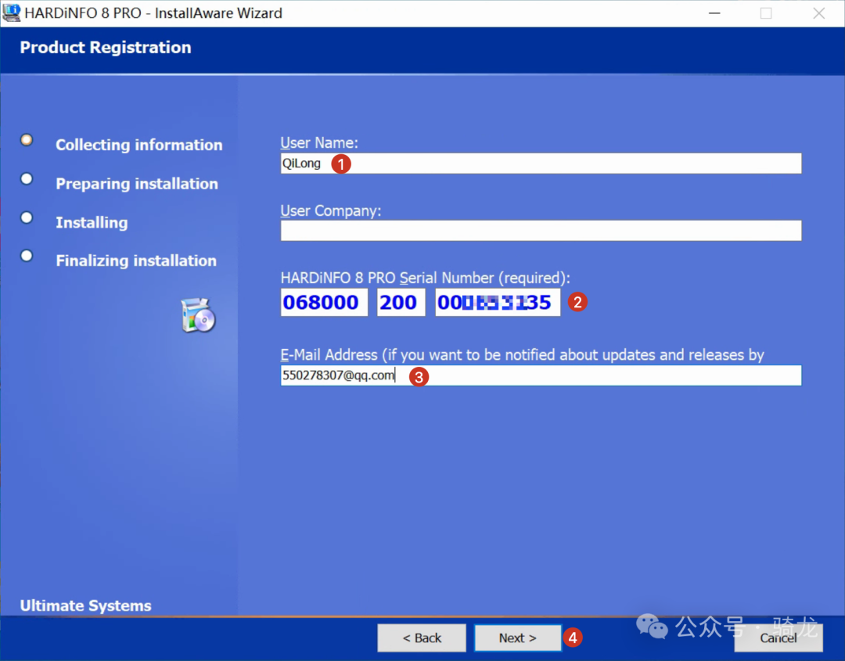Proceed with the Next button
Viewport: 845px width, 661px height.
tap(518, 638)
